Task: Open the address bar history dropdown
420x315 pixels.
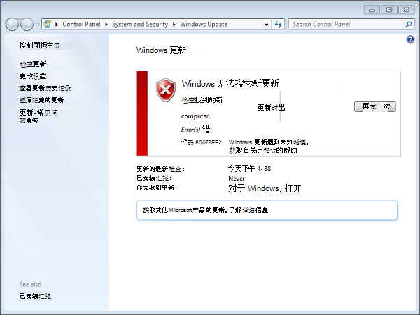Action: pos(266,24)
